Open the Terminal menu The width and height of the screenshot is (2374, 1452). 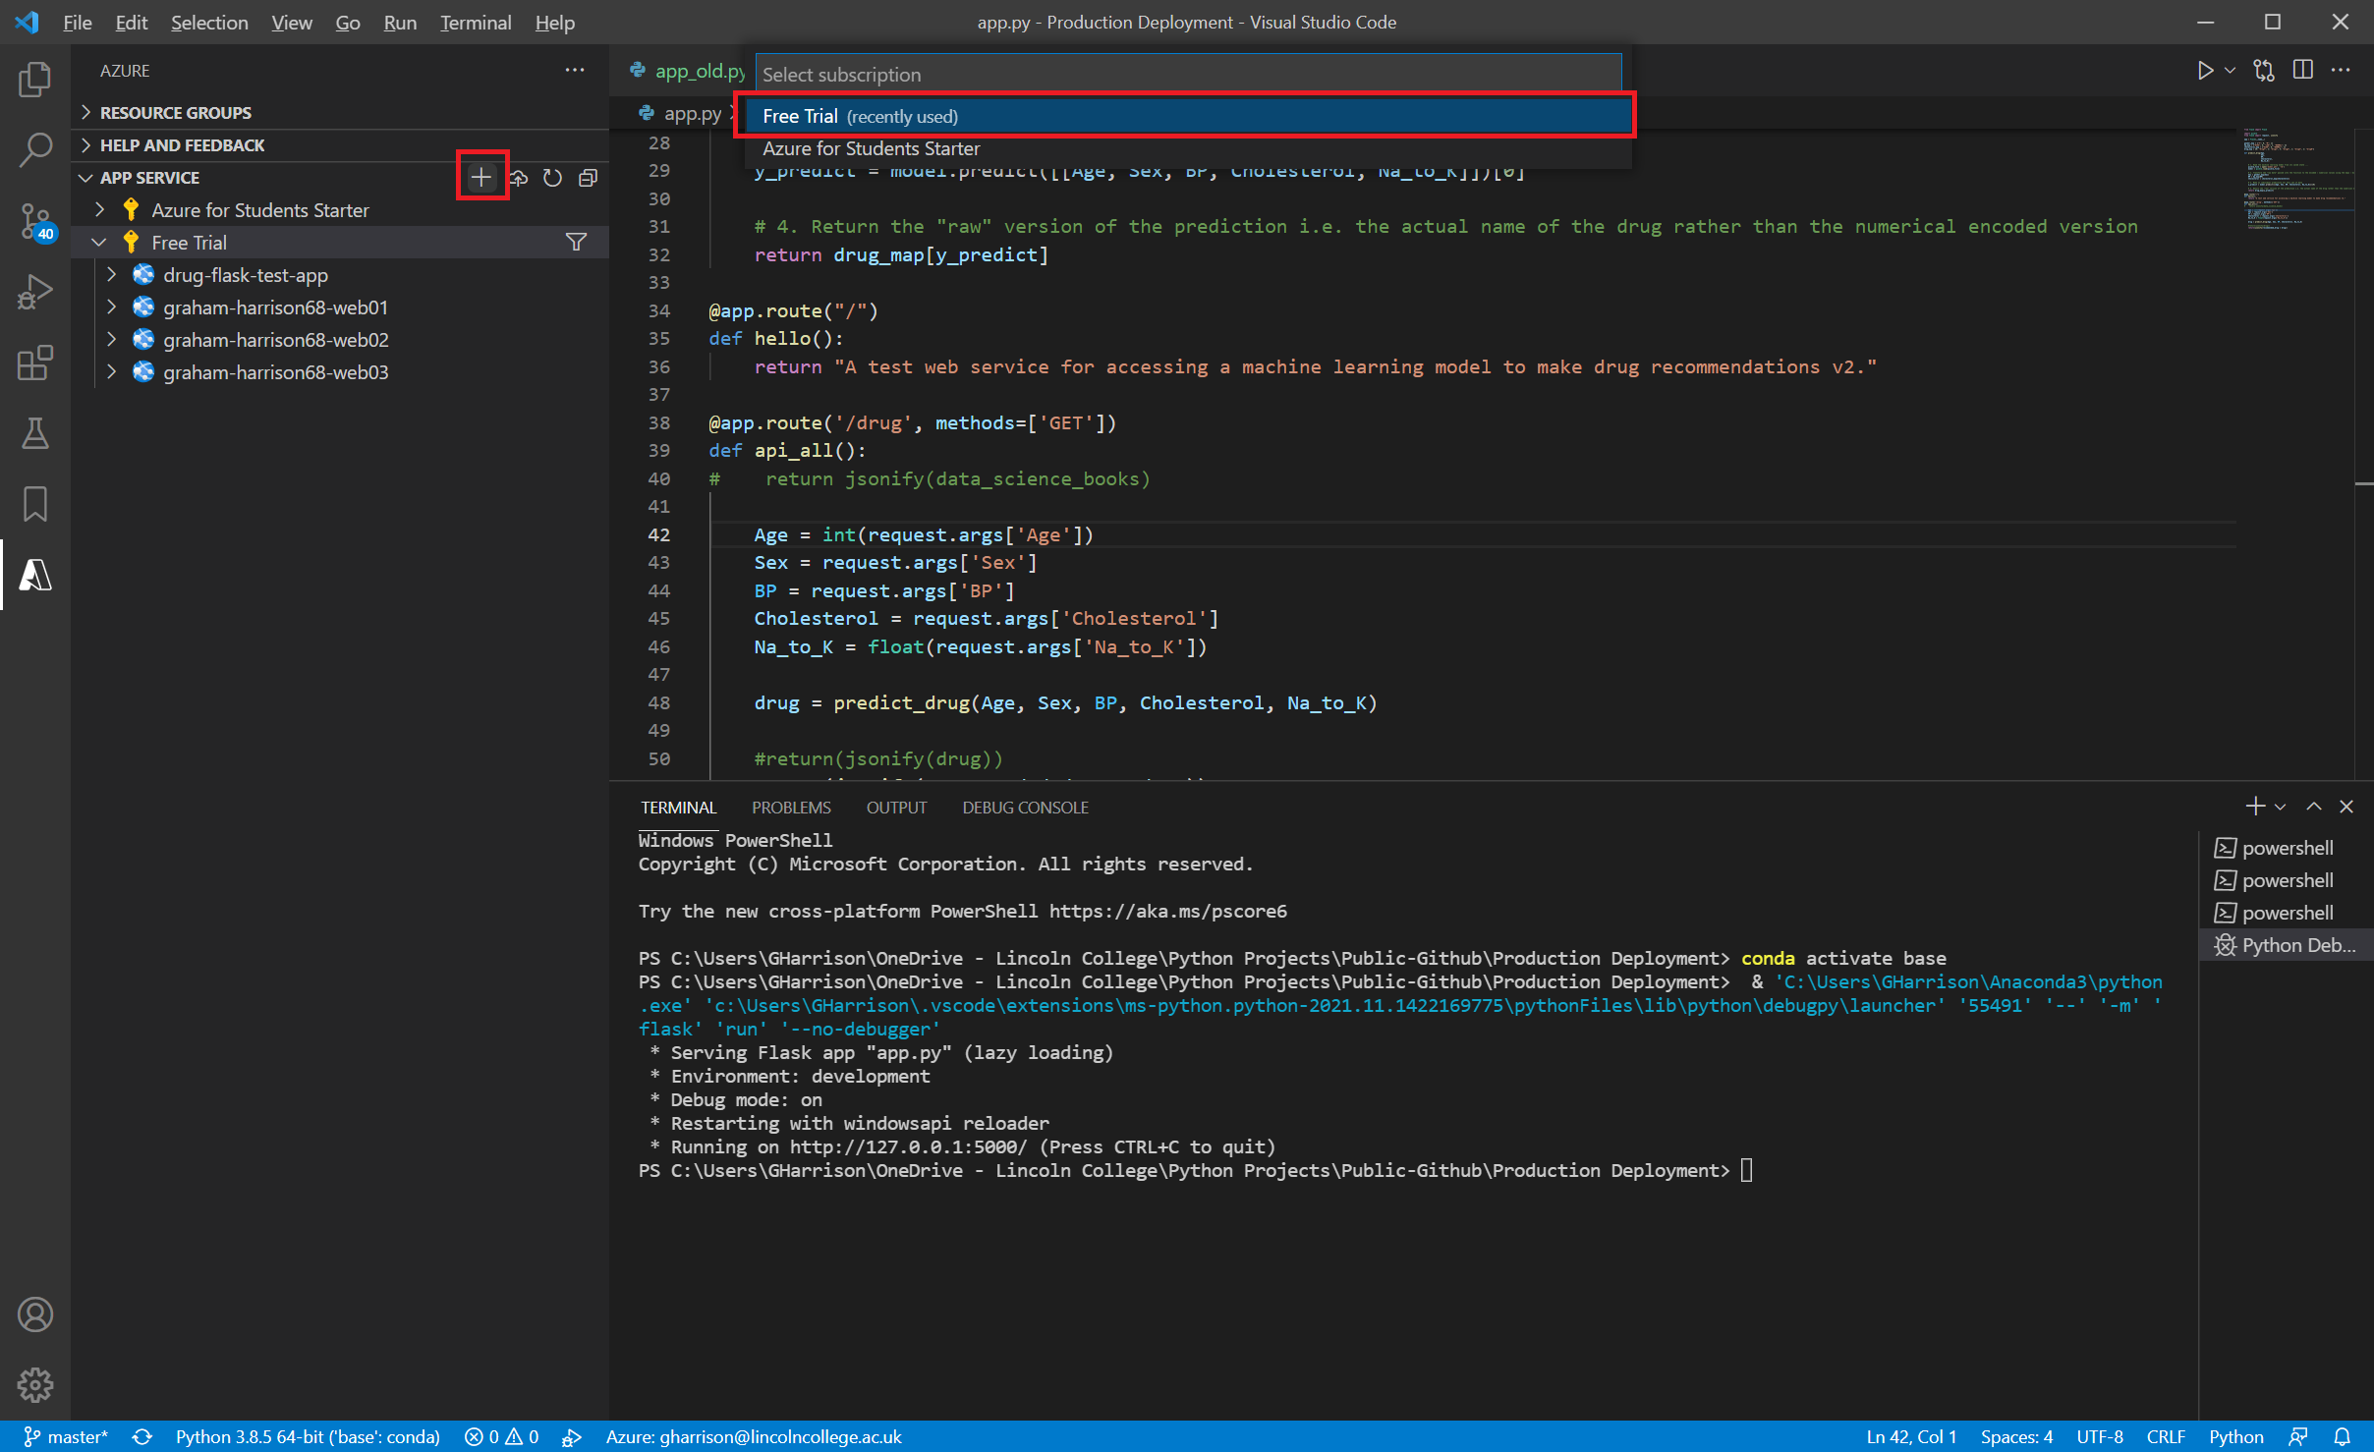pyautogui.click(x=475, y=23)
